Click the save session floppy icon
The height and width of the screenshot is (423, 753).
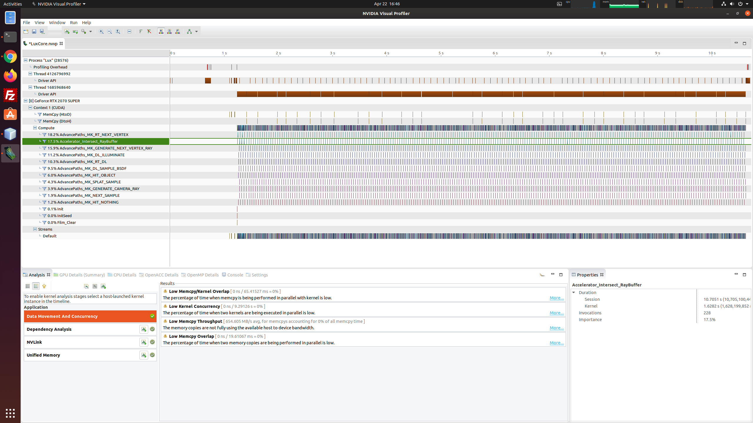pos(34,31)
